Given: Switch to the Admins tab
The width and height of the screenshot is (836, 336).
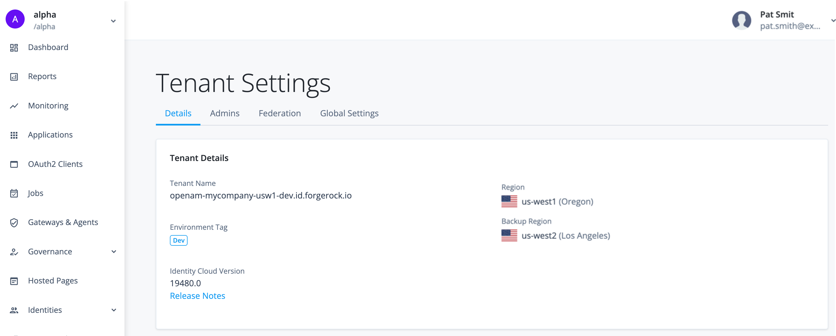Looking at the screenshot, I should [x=225, y=113].
